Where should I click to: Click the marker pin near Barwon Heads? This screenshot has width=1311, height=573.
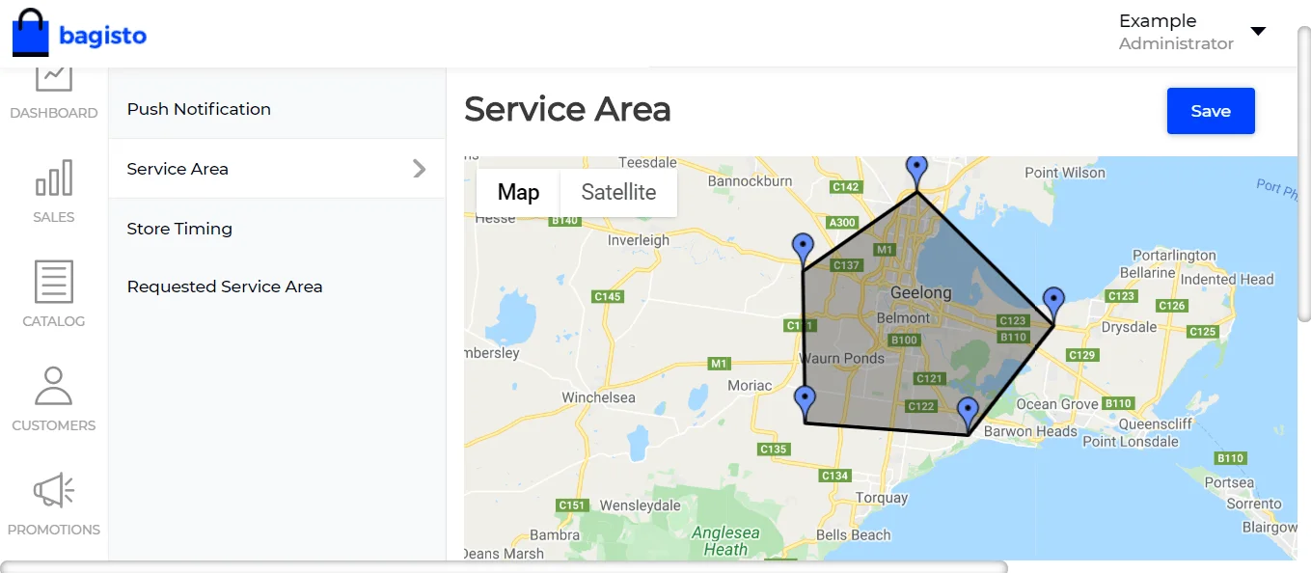tap(968, 413)
